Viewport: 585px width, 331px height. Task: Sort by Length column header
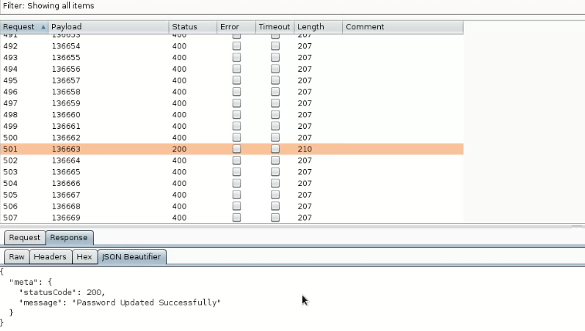318,27
